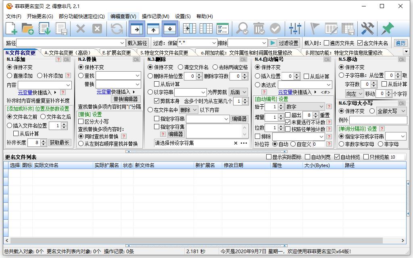Click the add folder toolbar icon

[28, 29]
